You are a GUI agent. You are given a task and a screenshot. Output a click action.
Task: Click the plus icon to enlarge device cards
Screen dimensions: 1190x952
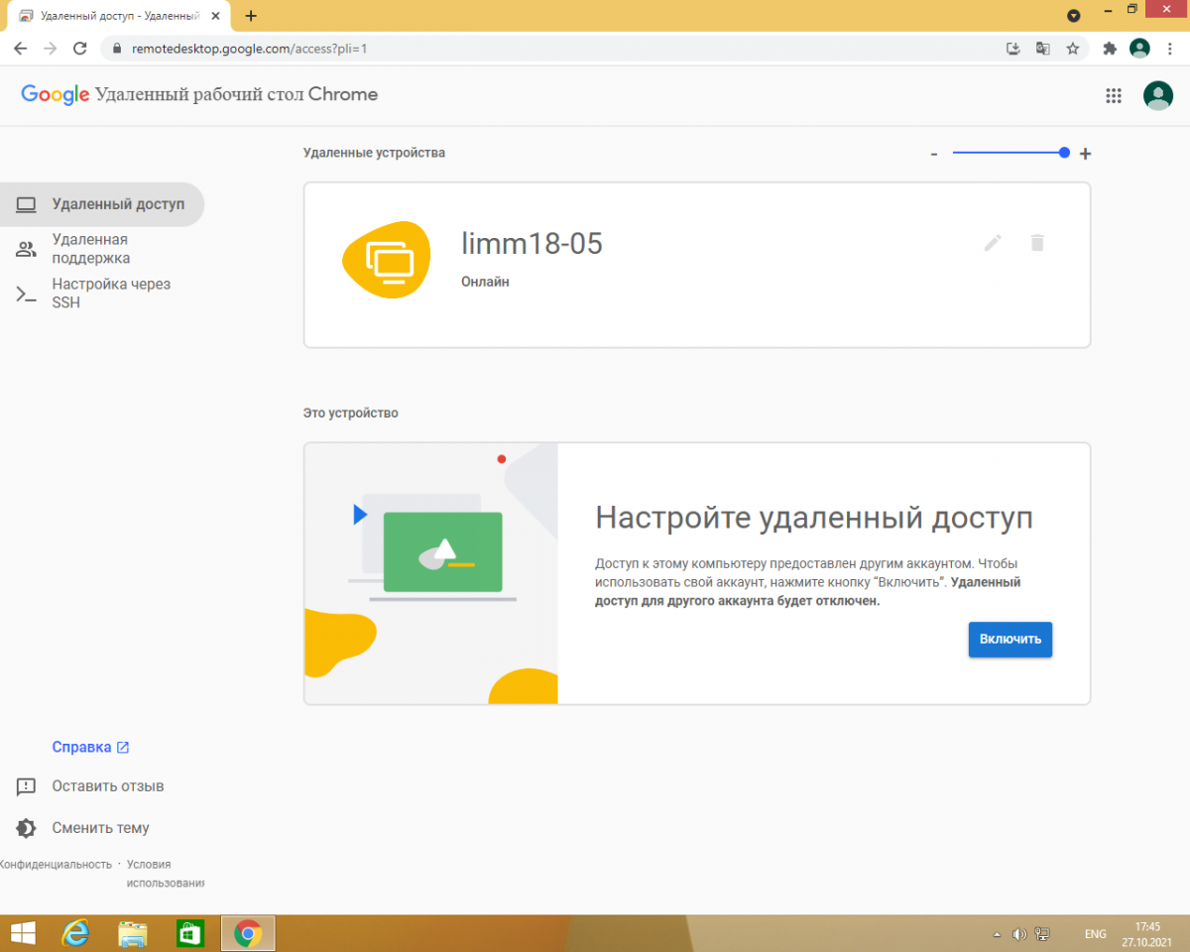pos(1085,154)
